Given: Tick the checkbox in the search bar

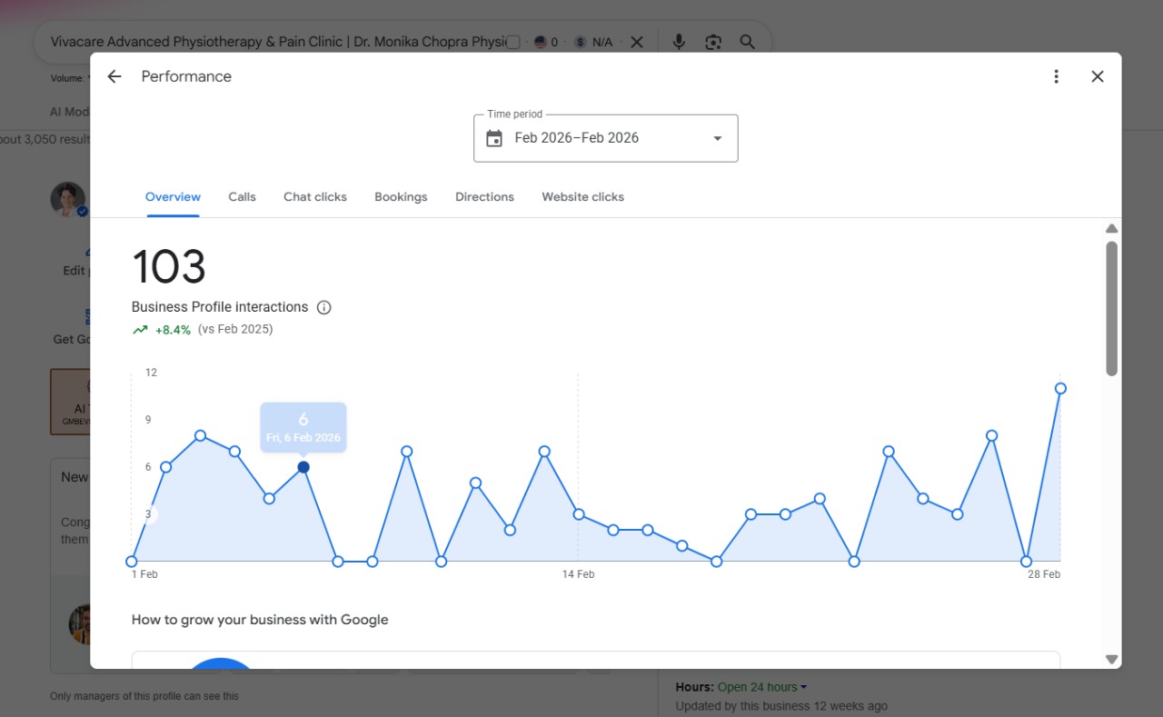Looking at the screenshot, I should click(x=513, y=42).
